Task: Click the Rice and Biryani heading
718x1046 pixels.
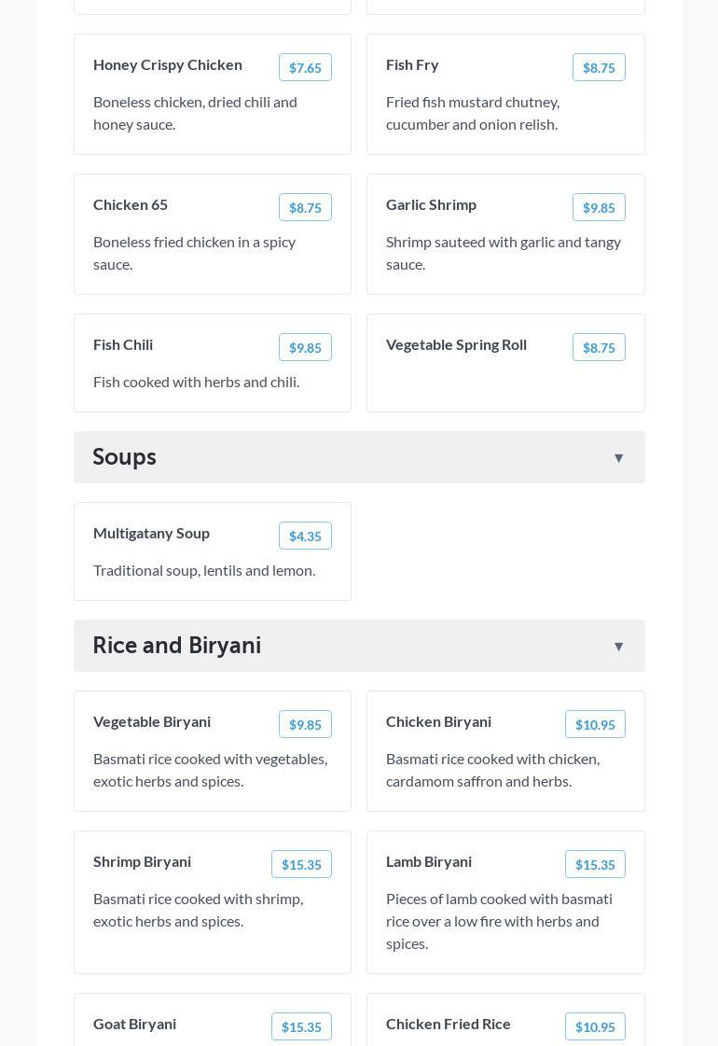Action: coord(177,646)
